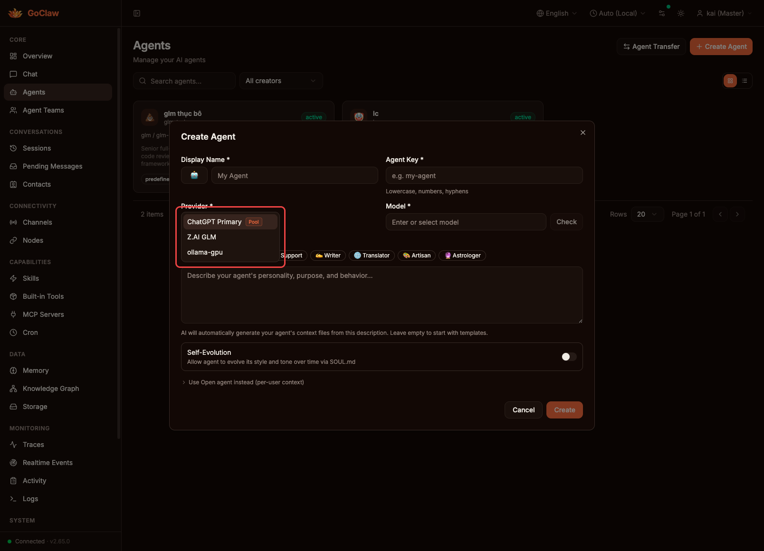Select the Writer preset chip
Screen dimensions: 764x551
[328, 256]
